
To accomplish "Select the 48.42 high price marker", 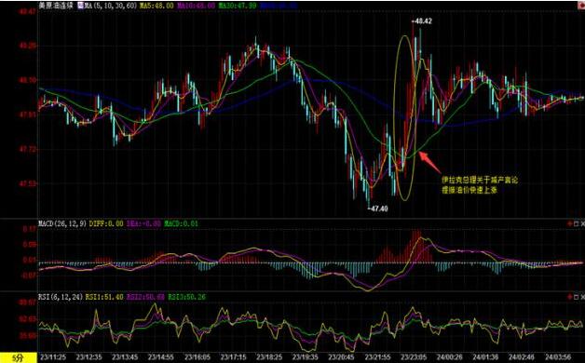I will [422, 21].
